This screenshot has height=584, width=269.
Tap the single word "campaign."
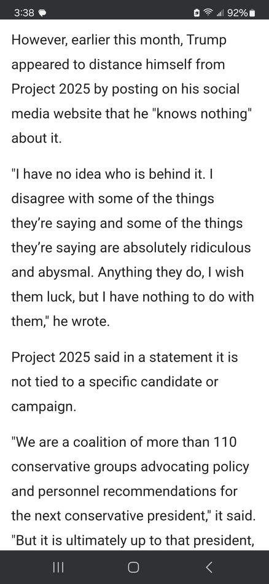click(44, 407)
